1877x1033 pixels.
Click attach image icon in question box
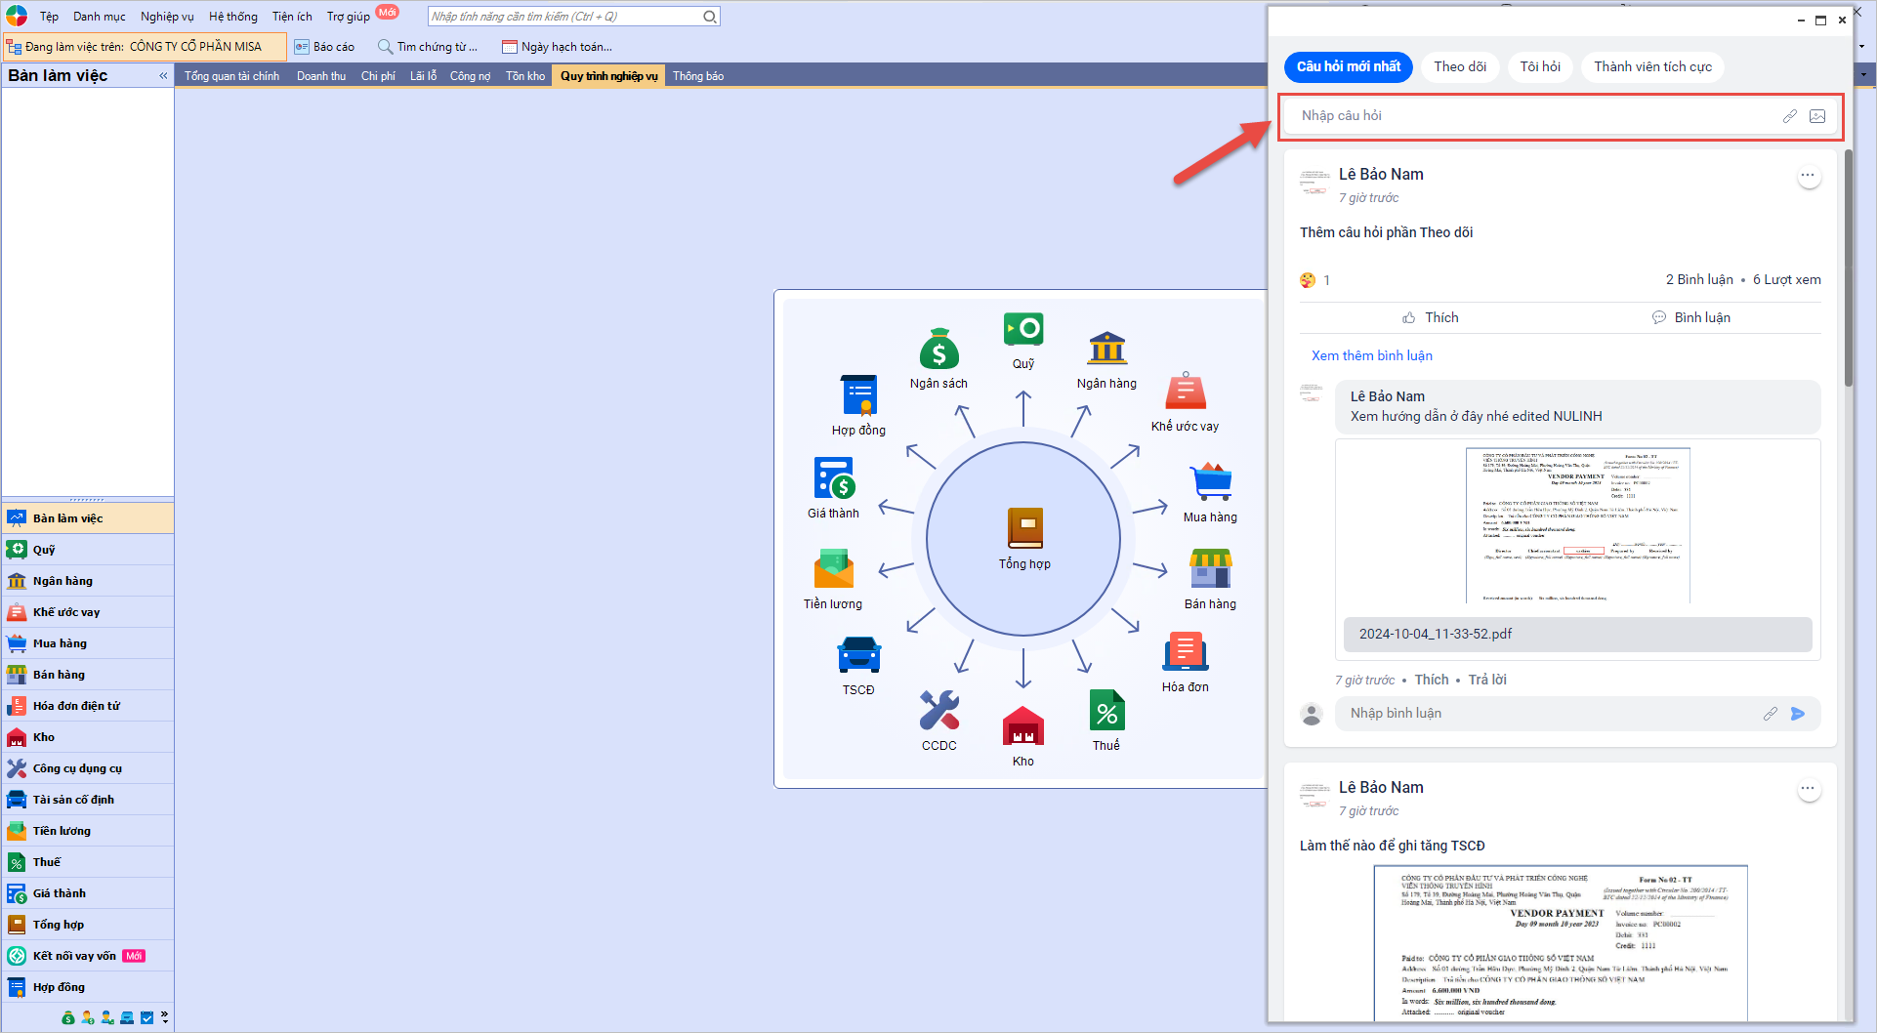coord(1816,116)
